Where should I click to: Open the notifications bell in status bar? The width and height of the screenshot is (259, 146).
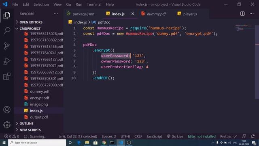[x=253, y=136]
